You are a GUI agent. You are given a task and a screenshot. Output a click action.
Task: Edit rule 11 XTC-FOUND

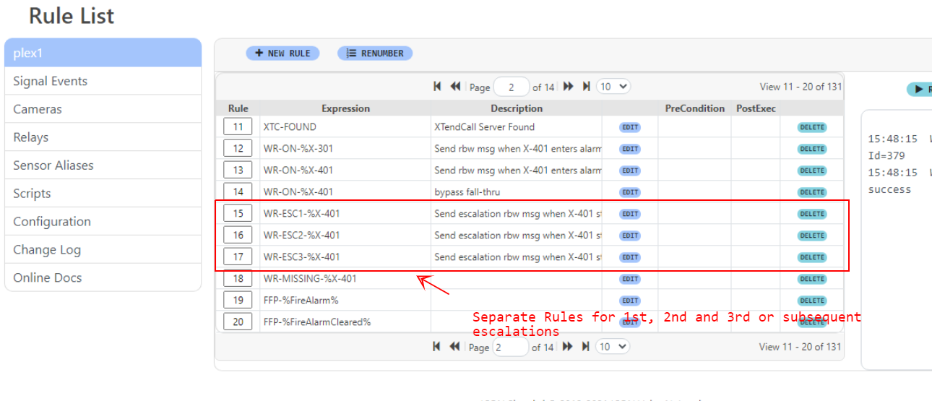[630, 127]
